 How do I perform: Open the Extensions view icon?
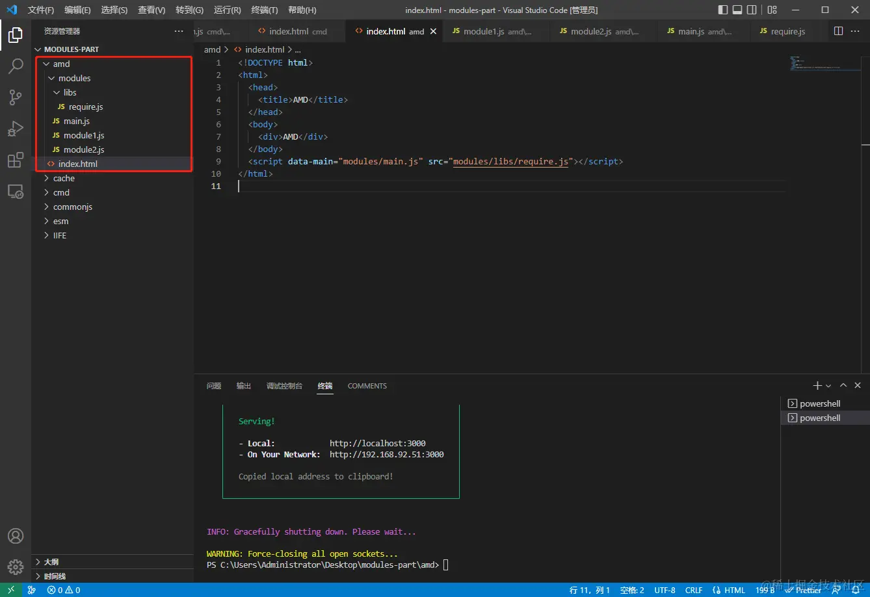pyautogui.click(x=16, y=160)
